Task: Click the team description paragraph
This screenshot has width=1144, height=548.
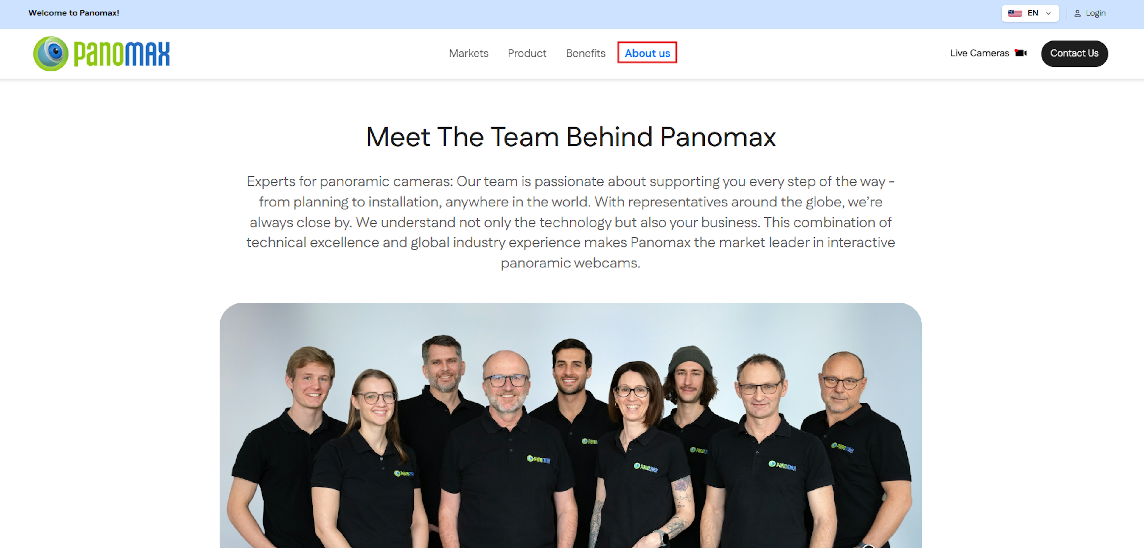Action: pos(571,222)
